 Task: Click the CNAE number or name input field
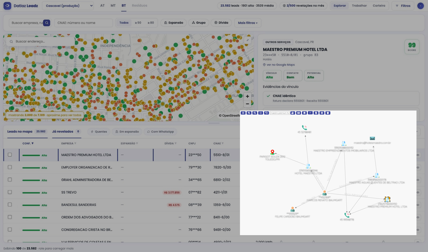[x=83, y=23]
